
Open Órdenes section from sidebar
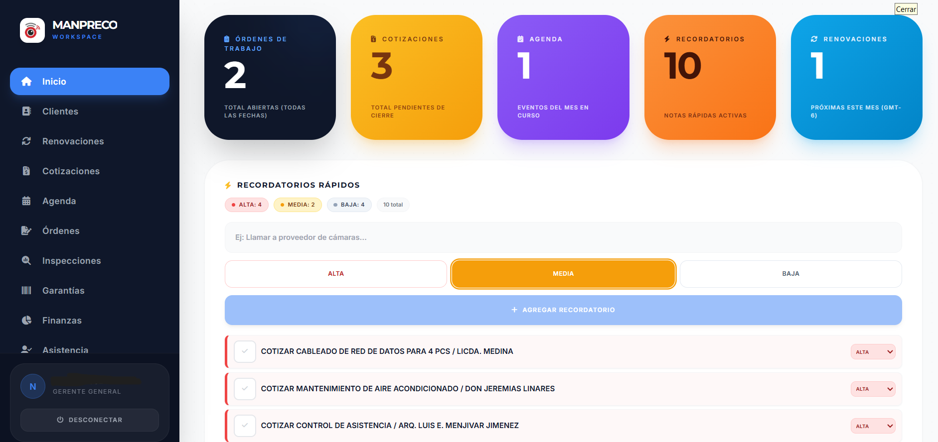click(x=90, y=230)
